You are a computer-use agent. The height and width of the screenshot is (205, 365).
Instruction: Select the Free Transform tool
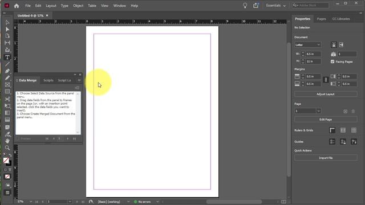point(7,106)
